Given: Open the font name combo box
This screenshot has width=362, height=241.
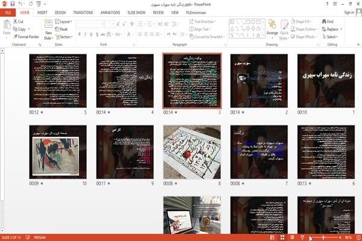Looking at the screenshot, I should (90, 23).
